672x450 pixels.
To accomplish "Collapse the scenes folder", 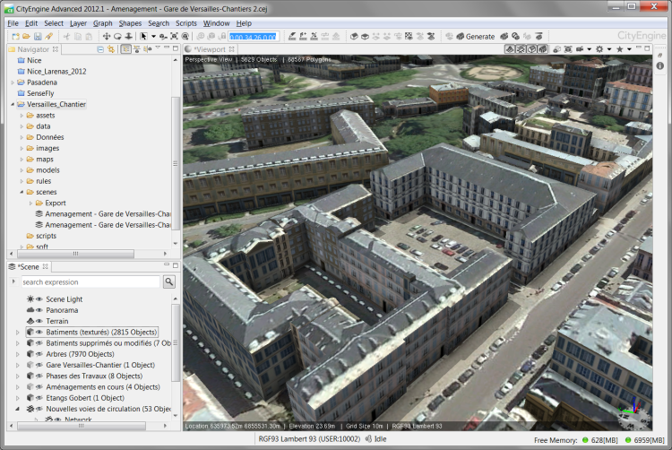I will (22, 192).
